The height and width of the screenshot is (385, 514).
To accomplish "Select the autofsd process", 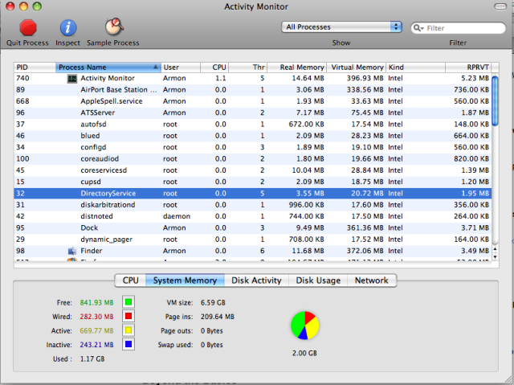I will pyautogui.click(x=252, y=125).
